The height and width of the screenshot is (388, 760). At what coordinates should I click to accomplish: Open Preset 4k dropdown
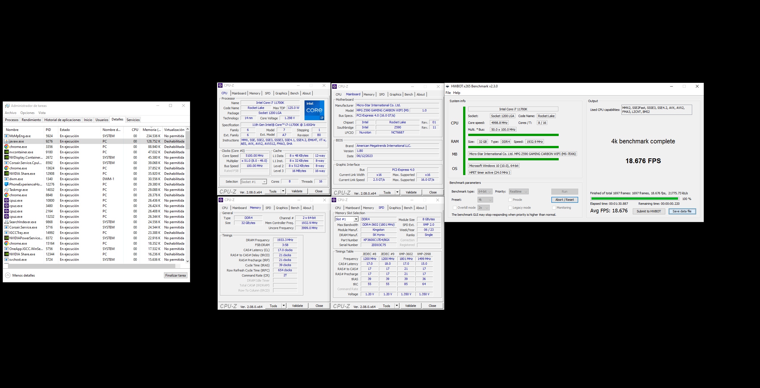[x=485, y=200]
